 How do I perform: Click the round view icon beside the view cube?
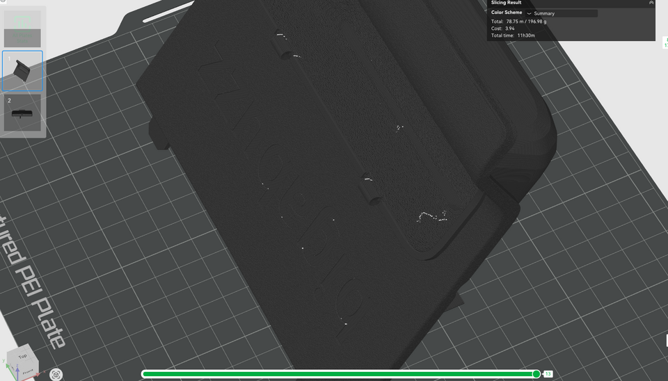pos(56,374)
